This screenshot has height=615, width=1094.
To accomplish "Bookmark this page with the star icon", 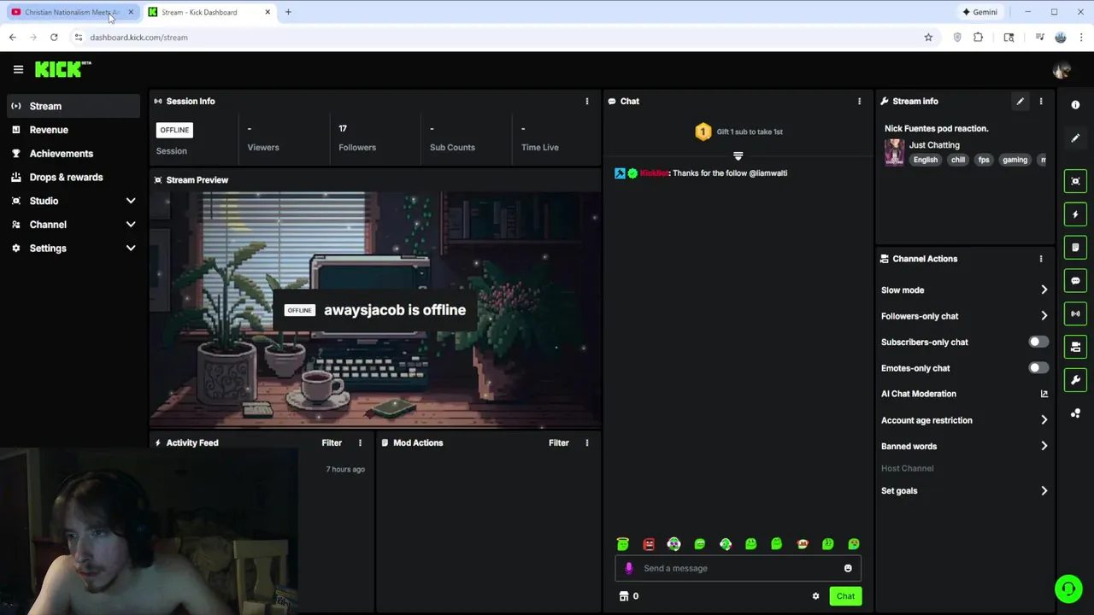I will click(x=928, y=38).
